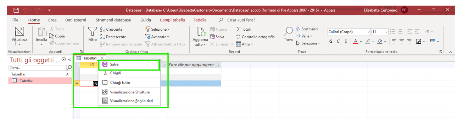The width and height of the screenshot is (463, 129).
Task: Sort ascending with Crescente
Action: [111, 29]
